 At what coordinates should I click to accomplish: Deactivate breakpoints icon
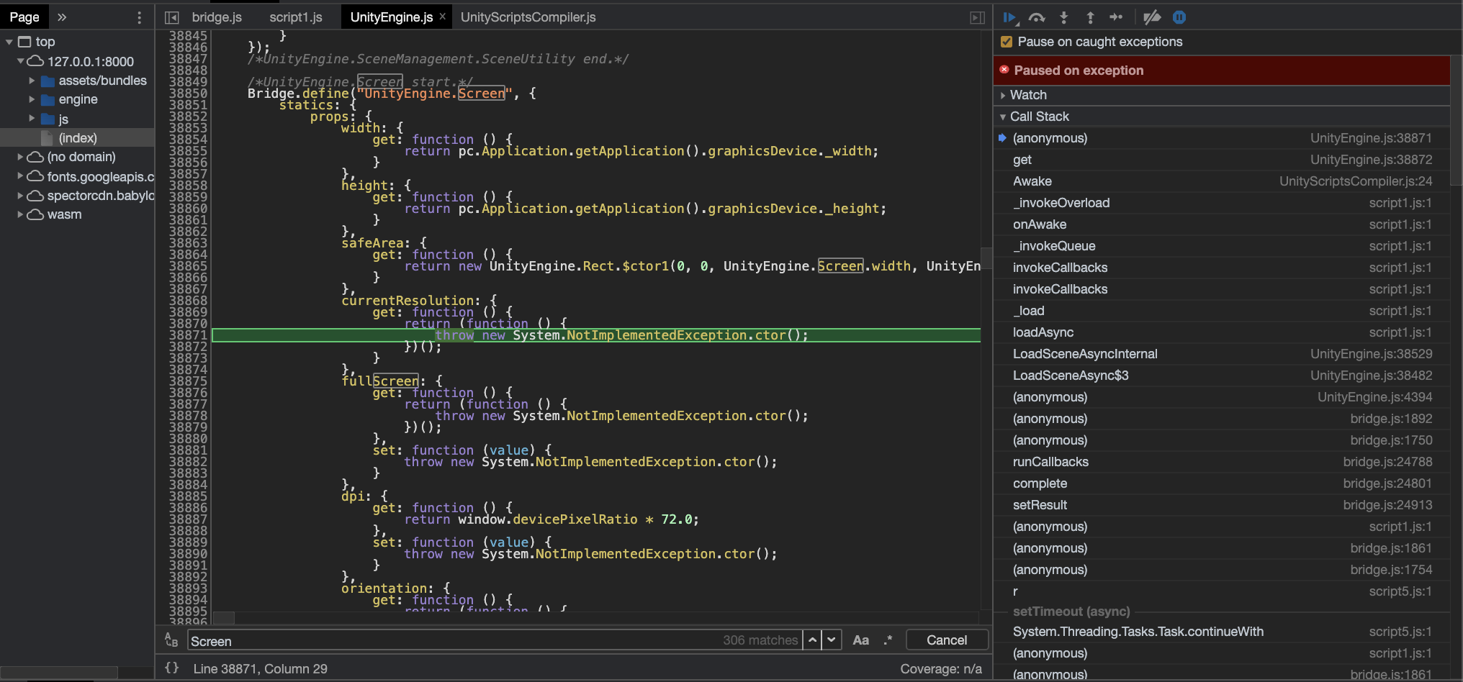tap(1152, 17)
